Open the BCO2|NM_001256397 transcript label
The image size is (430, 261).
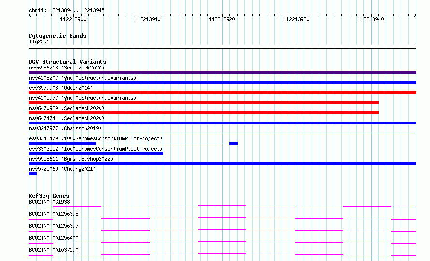point(54,226)
